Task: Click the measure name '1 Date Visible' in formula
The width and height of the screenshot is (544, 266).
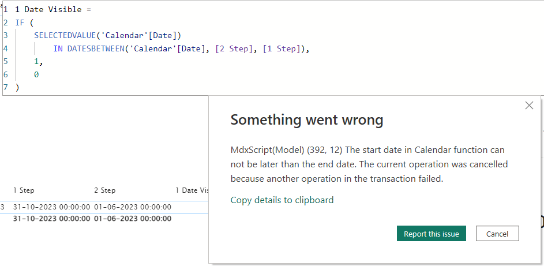Action: point(48,10)
